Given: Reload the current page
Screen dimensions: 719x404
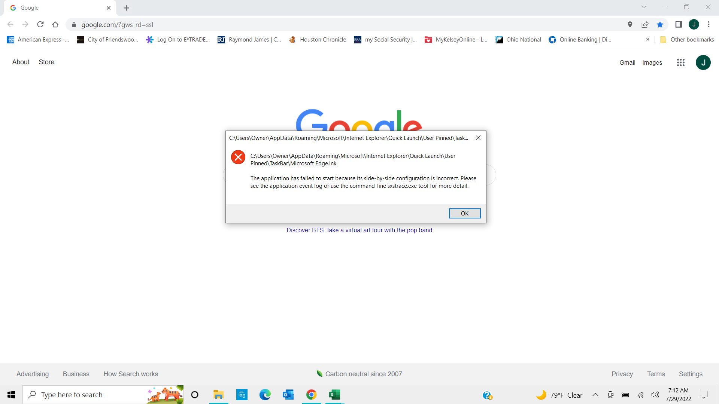Looking at the screenshot, I should 40,24.
